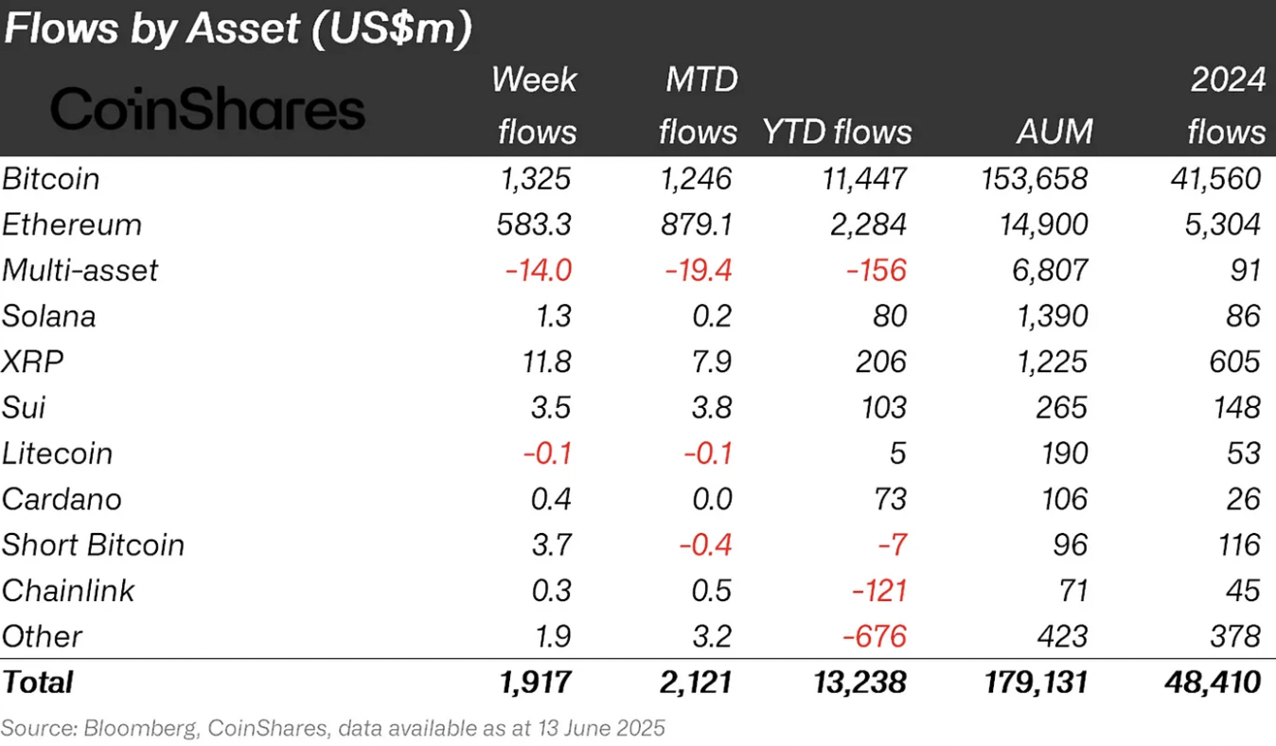Select the Solana row label
1276x746 pixels.
(x=49, y=316)
